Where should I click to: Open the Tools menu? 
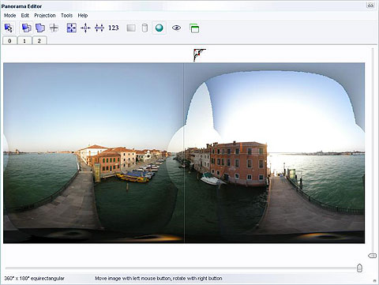pos(66,16)
